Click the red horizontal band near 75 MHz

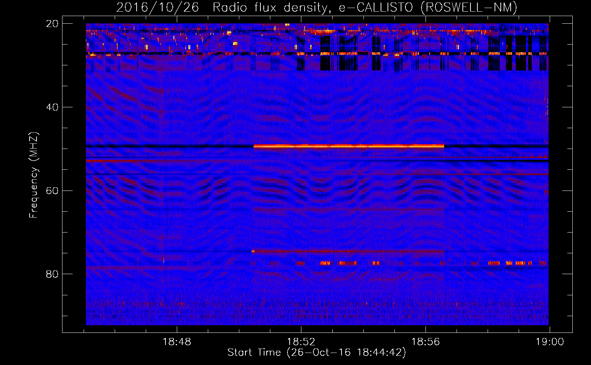348,251
